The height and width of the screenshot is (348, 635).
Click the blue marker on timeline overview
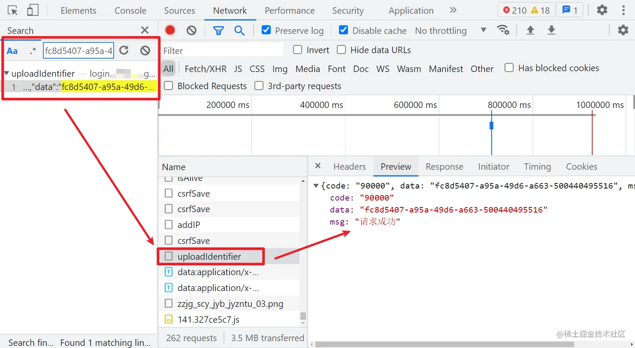click(492, 125)
